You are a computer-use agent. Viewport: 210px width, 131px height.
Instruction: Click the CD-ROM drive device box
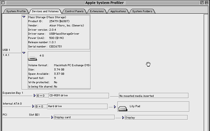pyautogui.click(x=79, y=95)
